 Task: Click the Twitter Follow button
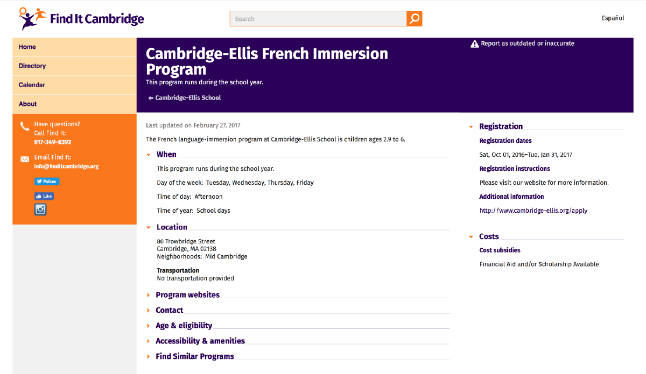(47, 182)
